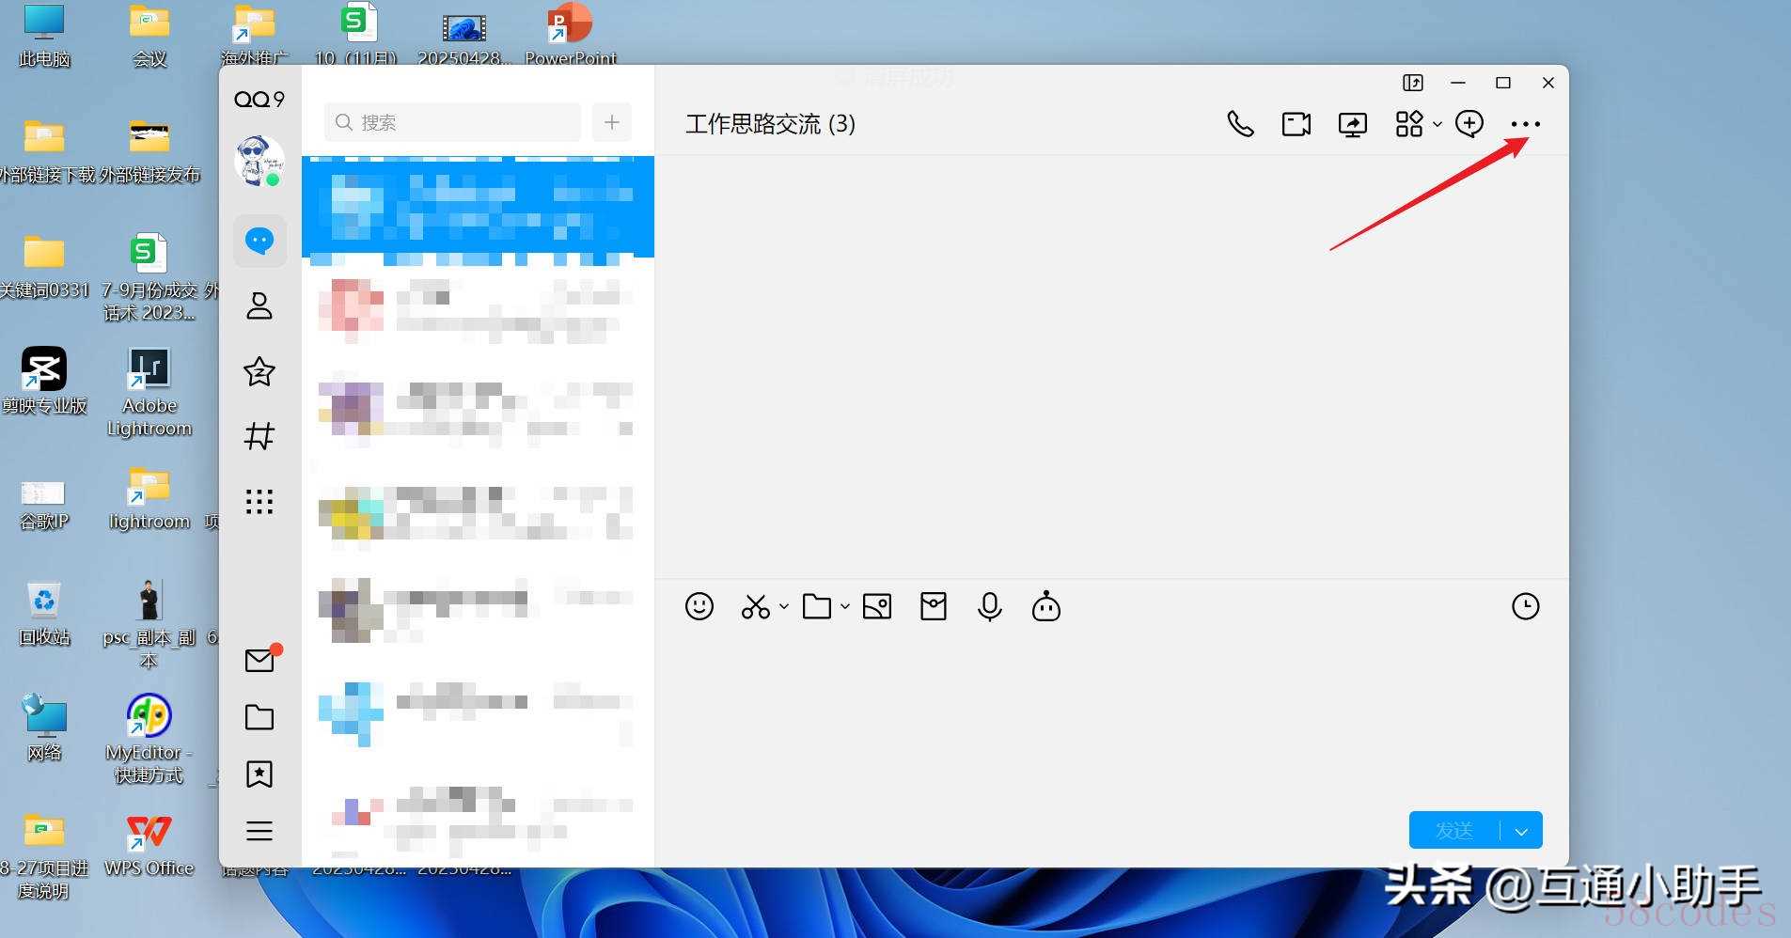Invite members with the plus-circle icon

[1469, 123]
